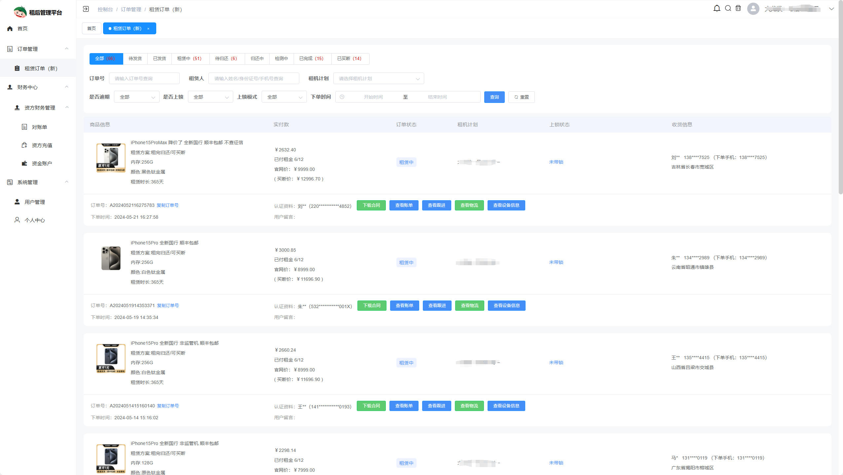Viewport: 843px width, 475px height.
Task: Click the 订单号 search input field
Action: (144, 79)
